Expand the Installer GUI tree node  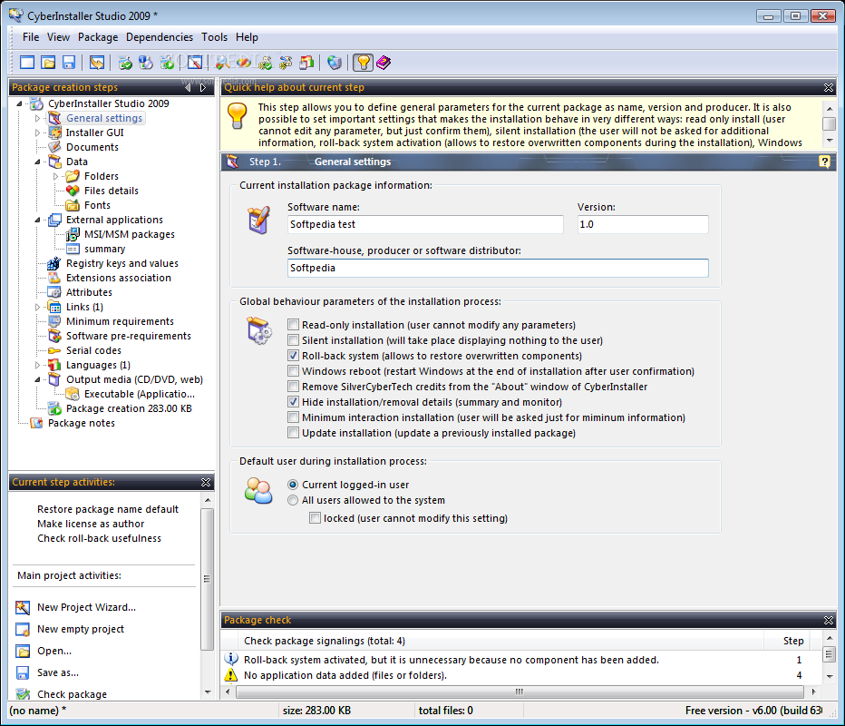[x=38, y=132]
